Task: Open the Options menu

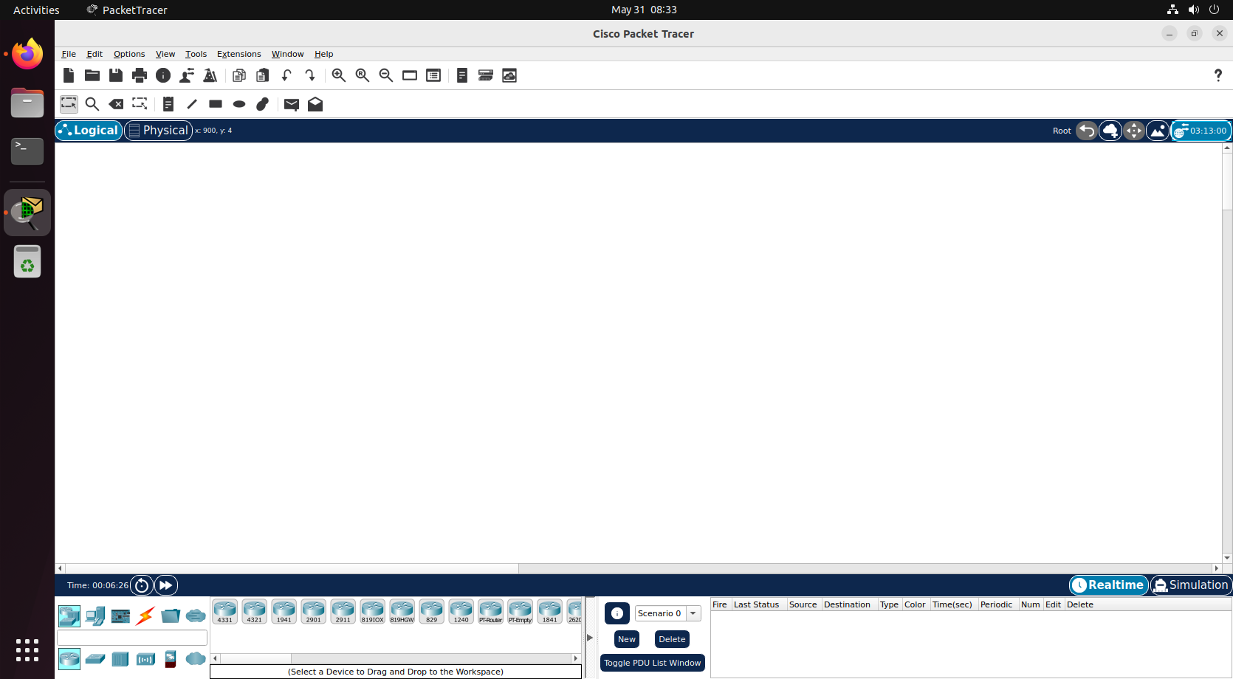Action: 129,54
